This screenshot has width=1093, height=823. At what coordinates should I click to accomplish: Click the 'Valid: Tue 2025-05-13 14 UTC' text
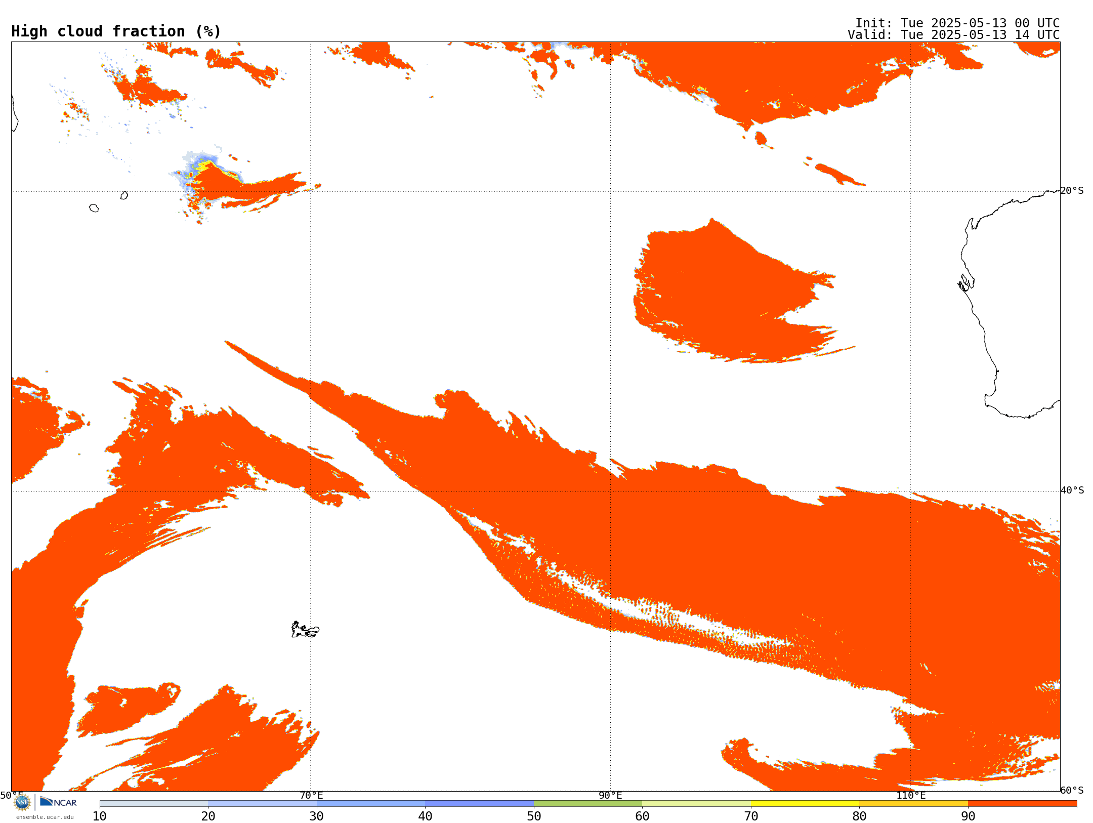(x=954, y=35)
